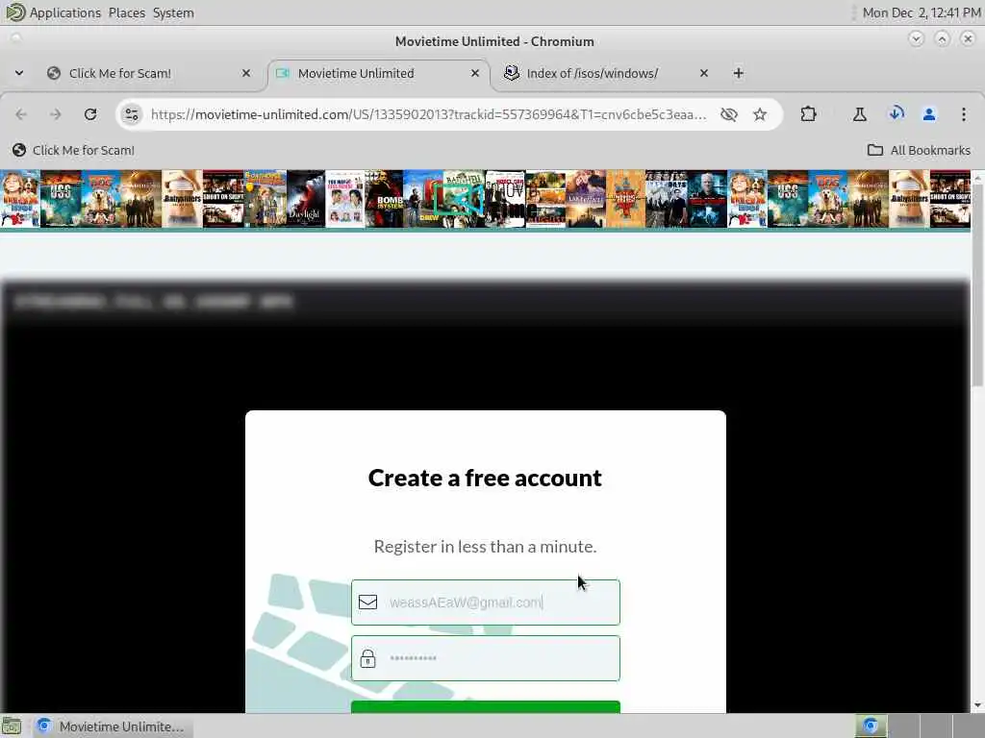985x738 pixels.
Task: Click the Chromium workspace switcher cell
Action: (x=871, y=726)
